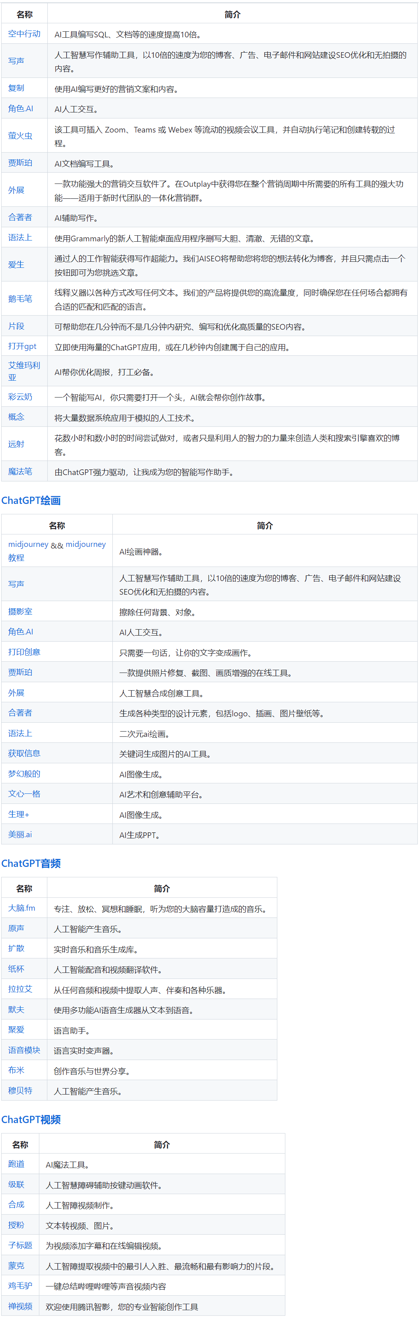Viewport: 419px width, 1317px height.
Task: Open 写声 link in the ChatGPT绘画 table
Action: coord(16,584)
